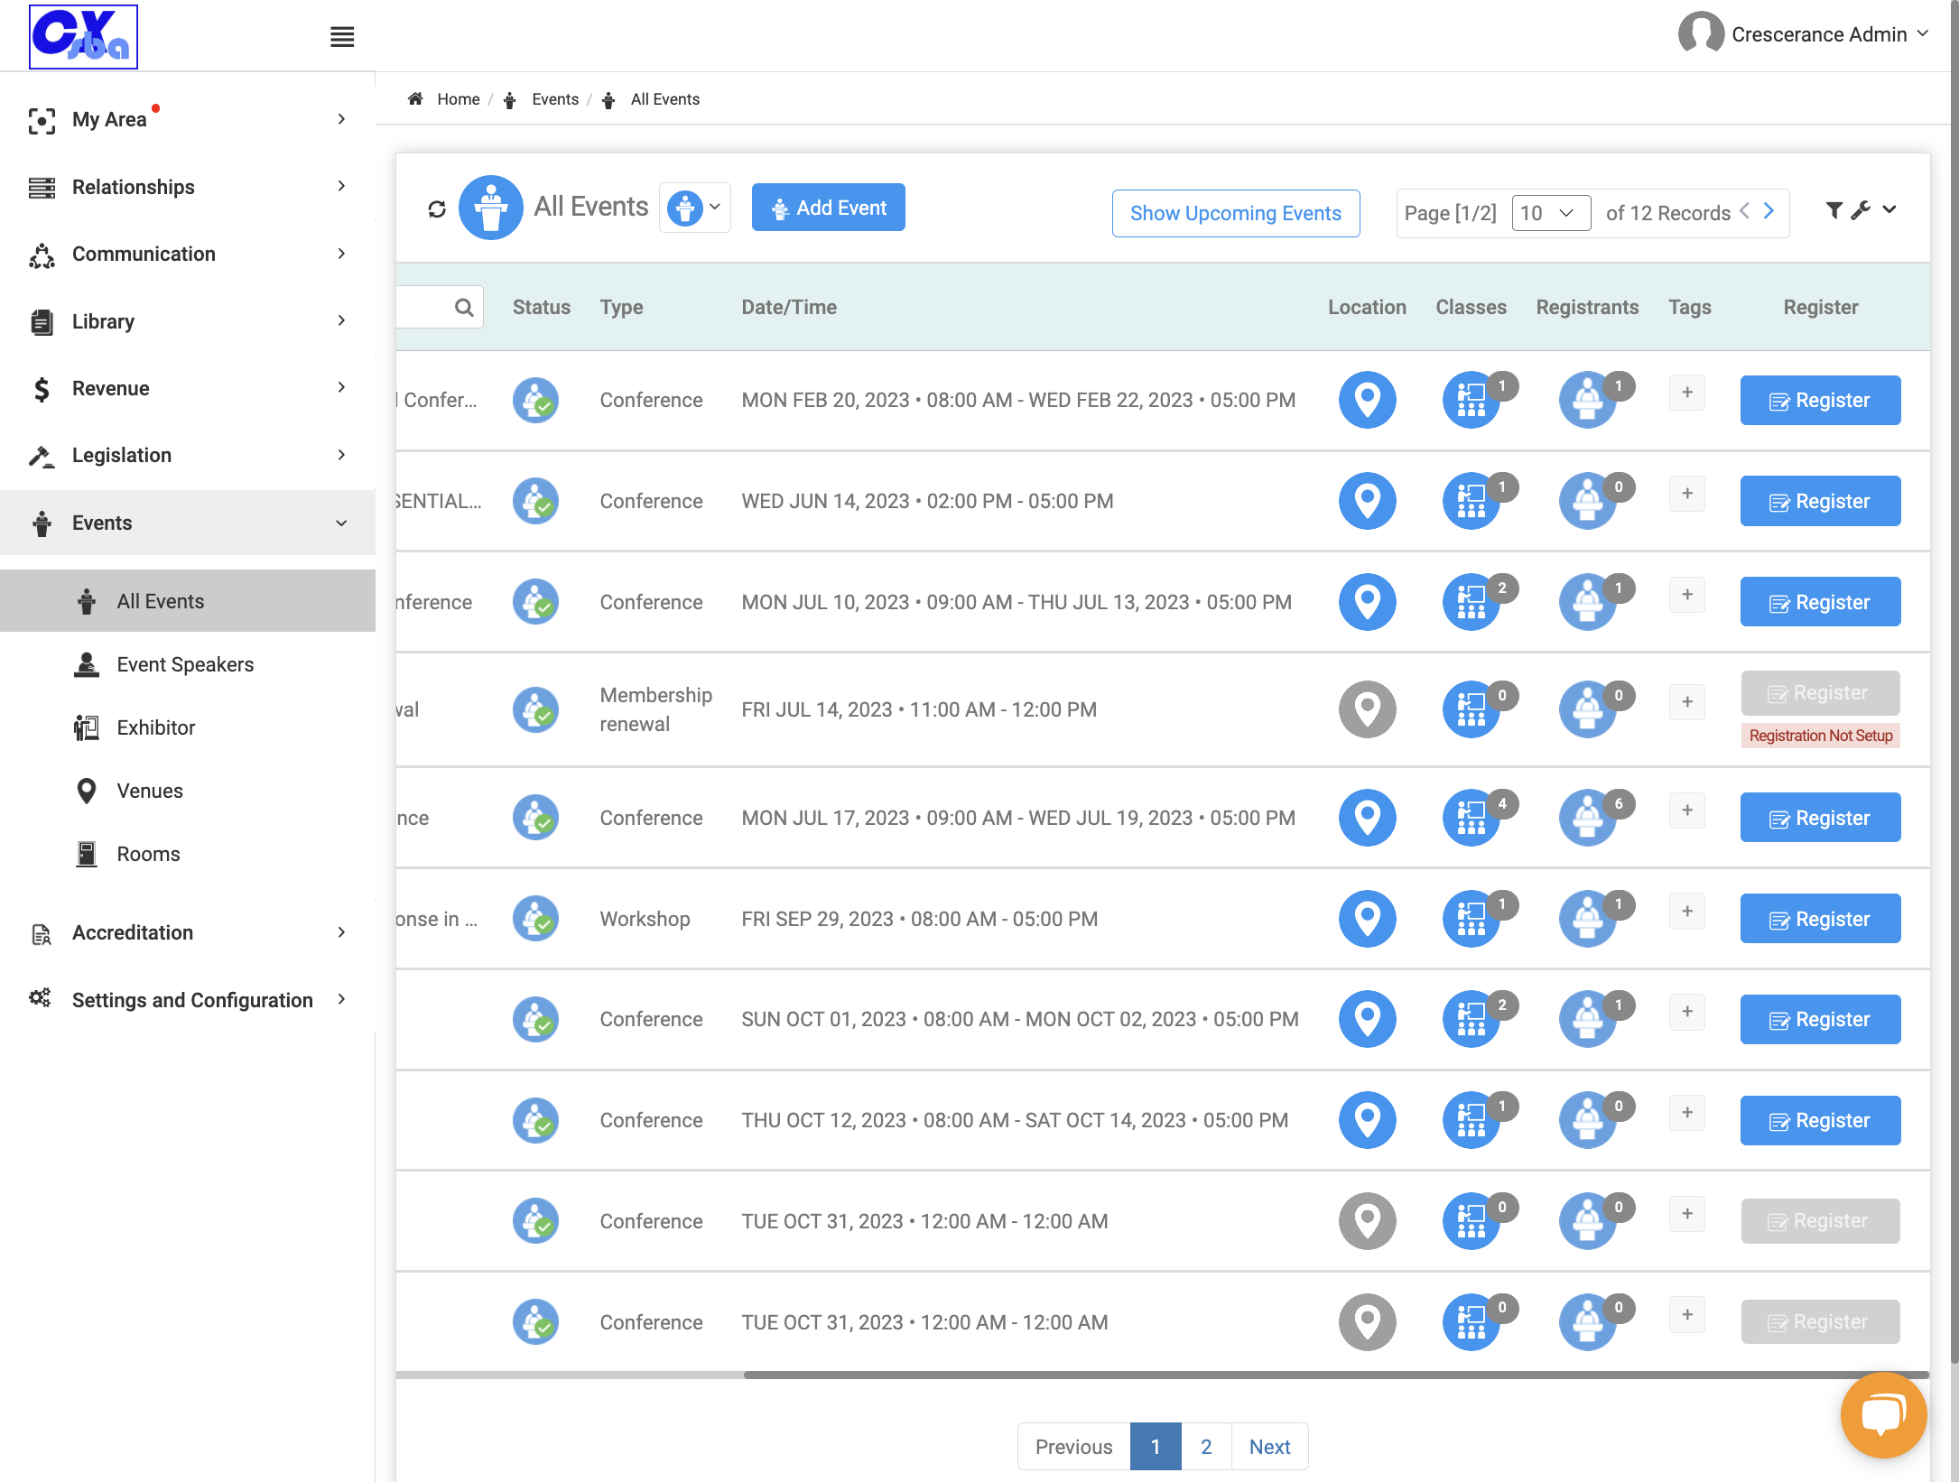1959x1482 pixels.
Task: Expand Settings and Configuration section
Action: pyautogui.click(x=188, y=999)
